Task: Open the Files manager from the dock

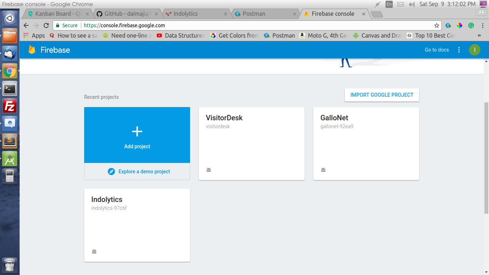Action: point(10,36)
